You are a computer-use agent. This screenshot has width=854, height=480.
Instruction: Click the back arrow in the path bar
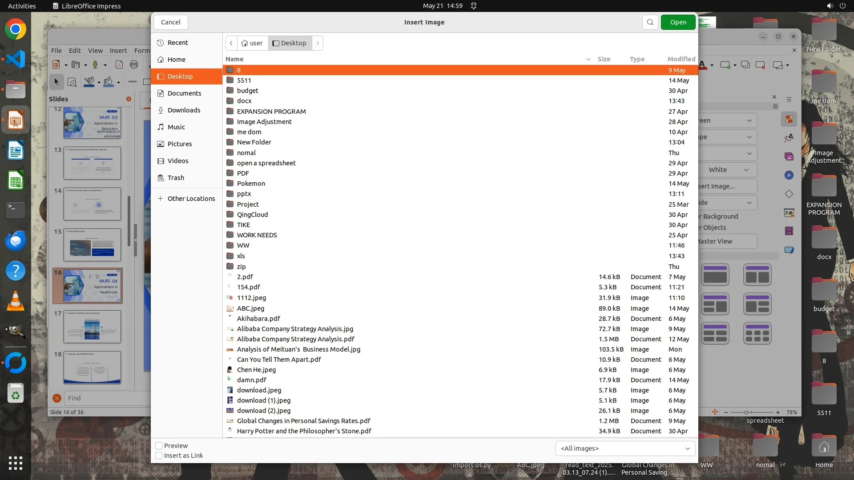(231, 43)
